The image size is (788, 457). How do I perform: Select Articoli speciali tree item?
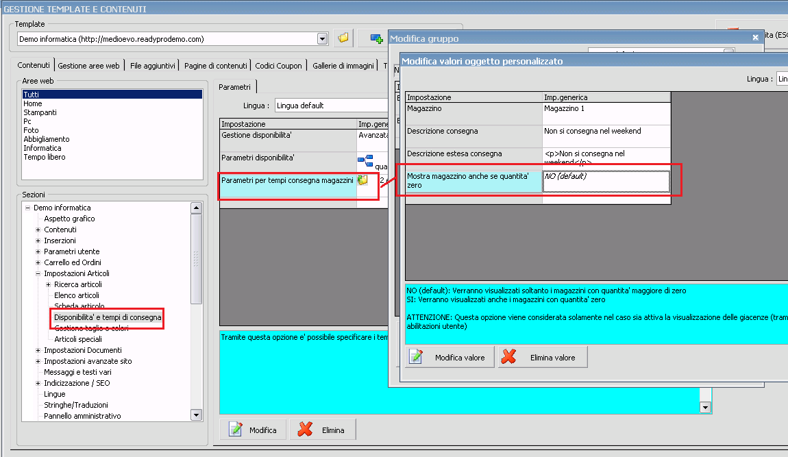click(78, 339)
